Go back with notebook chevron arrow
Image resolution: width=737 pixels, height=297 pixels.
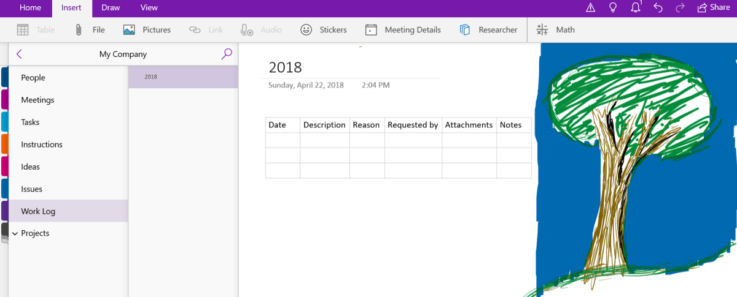click(19, 54)
